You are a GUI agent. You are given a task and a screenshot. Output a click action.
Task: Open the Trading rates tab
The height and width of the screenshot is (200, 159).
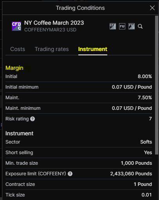click(52, 49)
